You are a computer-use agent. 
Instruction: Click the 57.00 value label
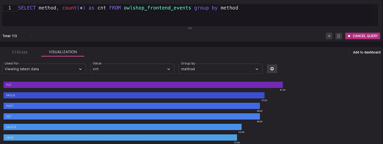coord(264,100)
